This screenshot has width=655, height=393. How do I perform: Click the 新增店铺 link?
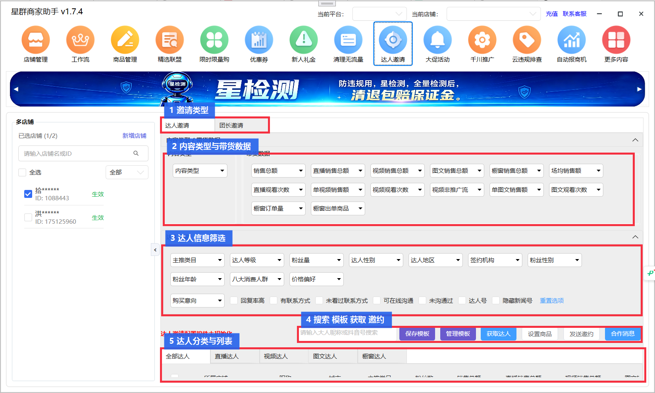134,136
